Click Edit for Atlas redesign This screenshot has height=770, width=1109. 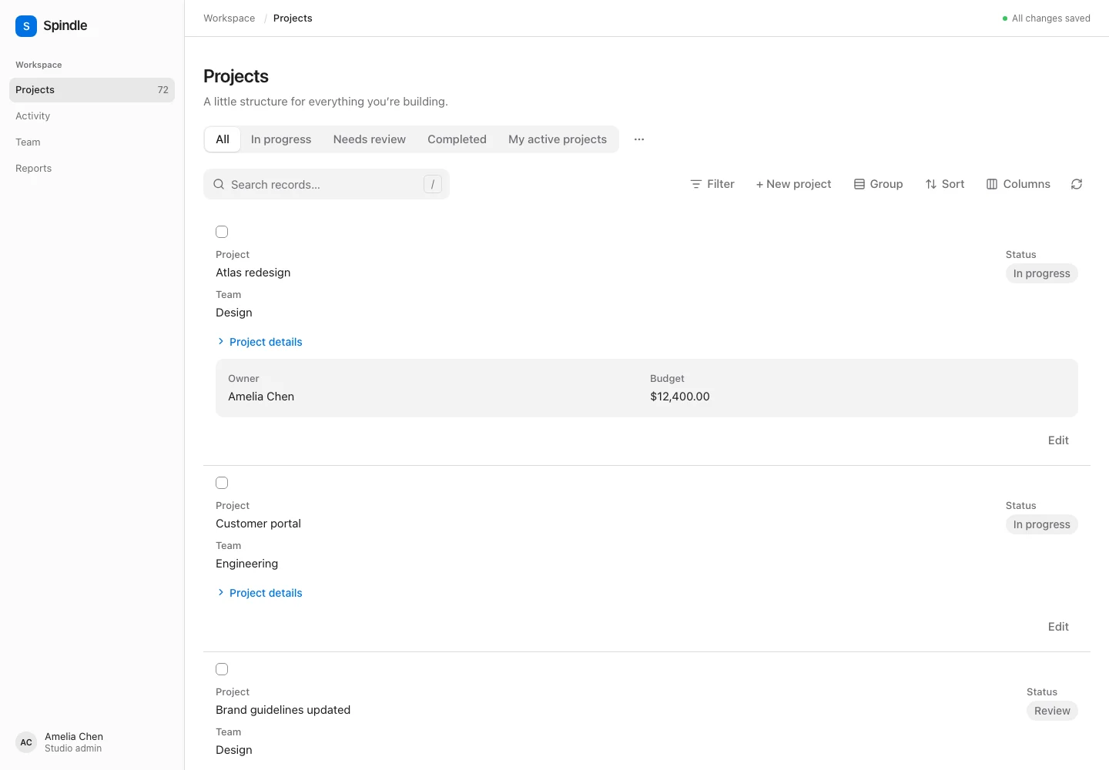pos(1058,440)
